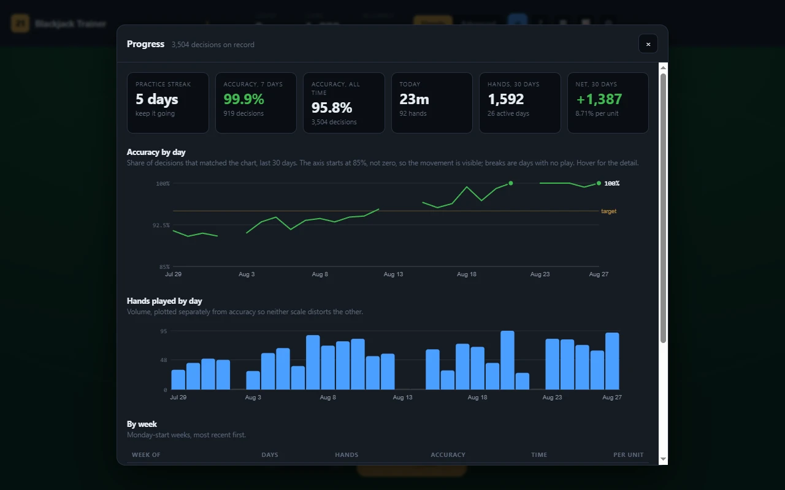Click the 'WEEK OF' column header
The image size is (785, 490).
pyautogui.click(x=146, y=455)
